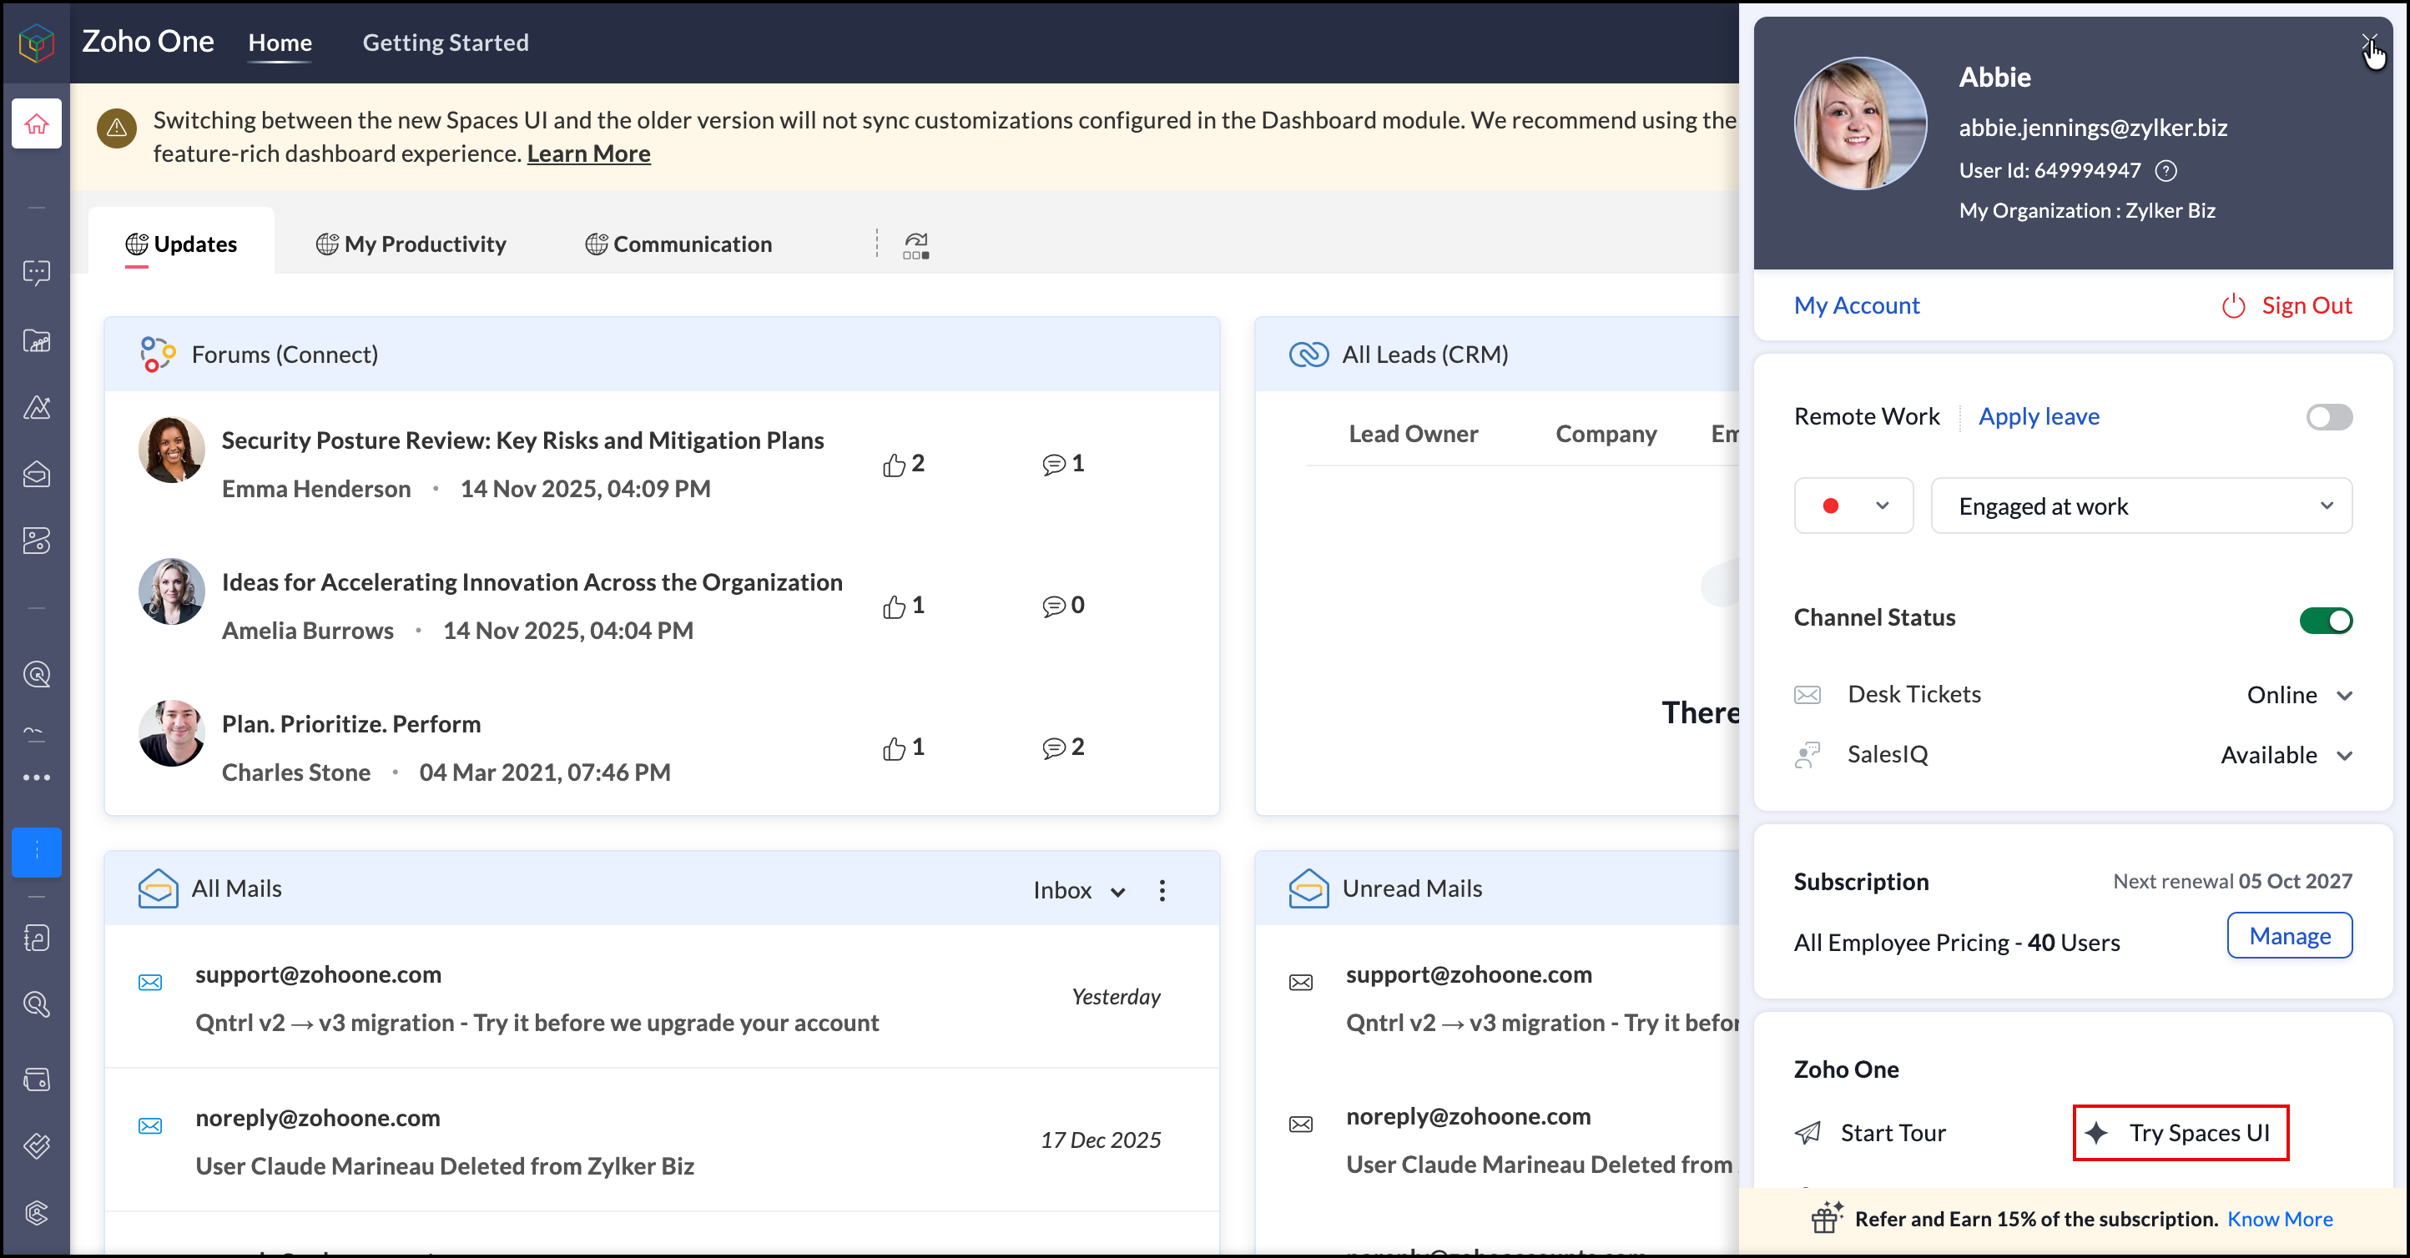Viewport: 2410px width, 1258px height.
Task: Click the Apply leave link
Action: click(x=2038, y=416)
